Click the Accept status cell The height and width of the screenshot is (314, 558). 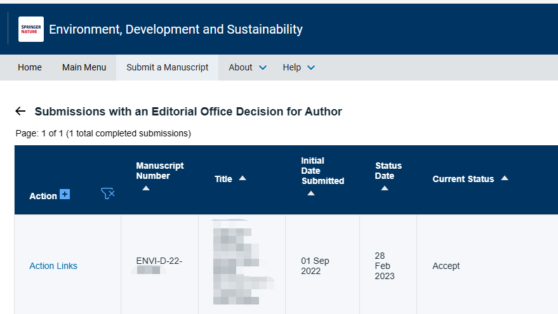446,266
